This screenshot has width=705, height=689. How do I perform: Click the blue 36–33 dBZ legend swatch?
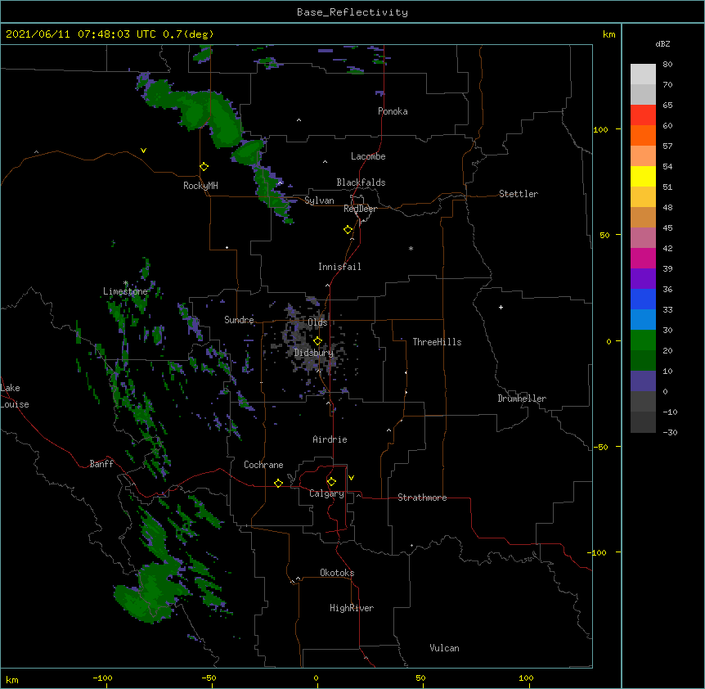[x=643, y=299]
